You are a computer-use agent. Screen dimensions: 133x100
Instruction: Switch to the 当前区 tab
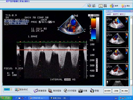(x=109, y=14)
